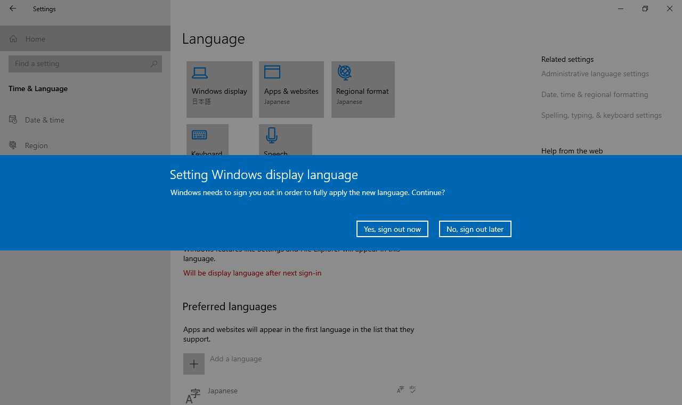Click the Related settings heading
682x405 pixels.
point(567,59)
